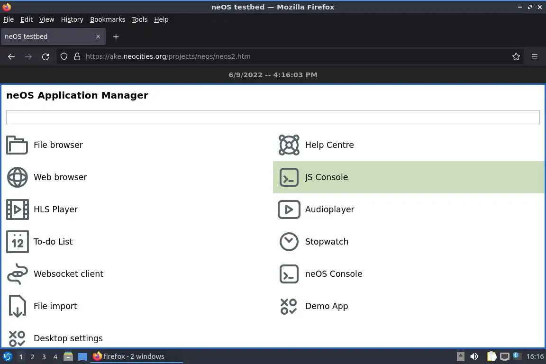Click the Websocket client icon
Screen dimensions: 546x364
click(x=17, y=274)
